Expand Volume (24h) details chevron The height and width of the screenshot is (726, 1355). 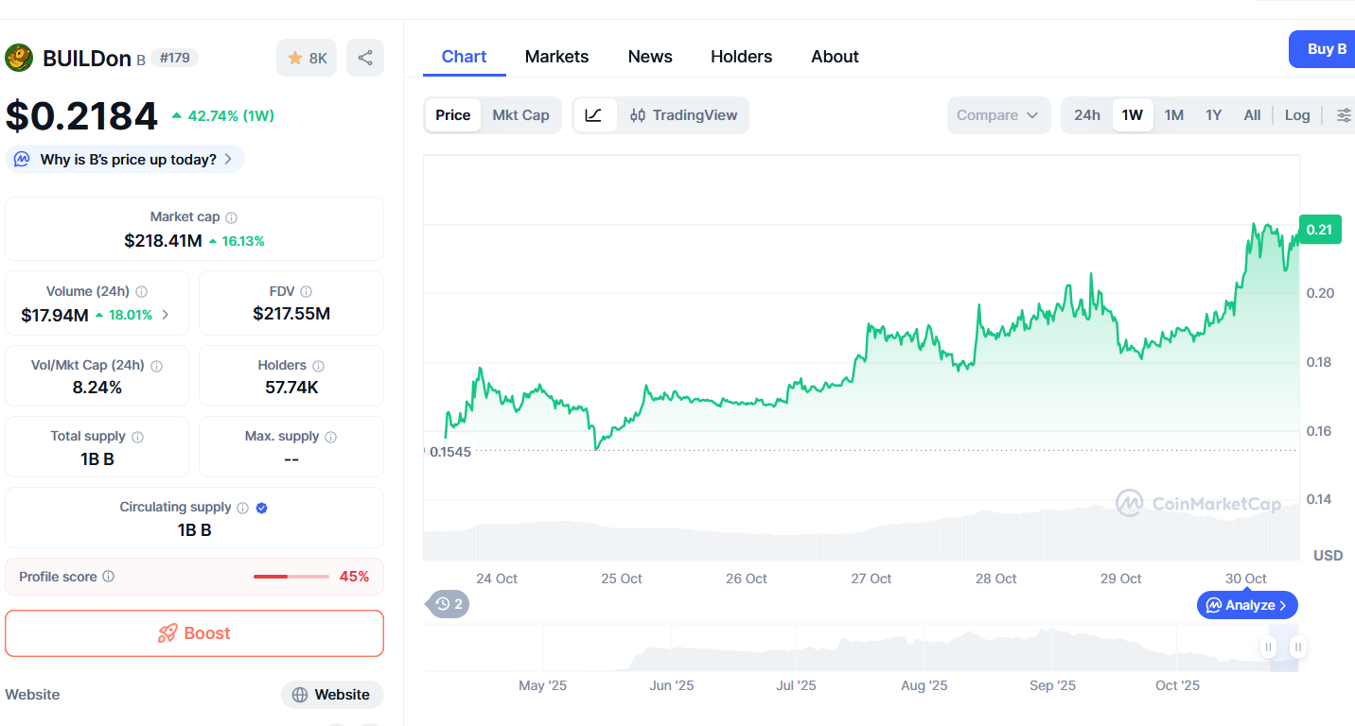coord(166,315)
